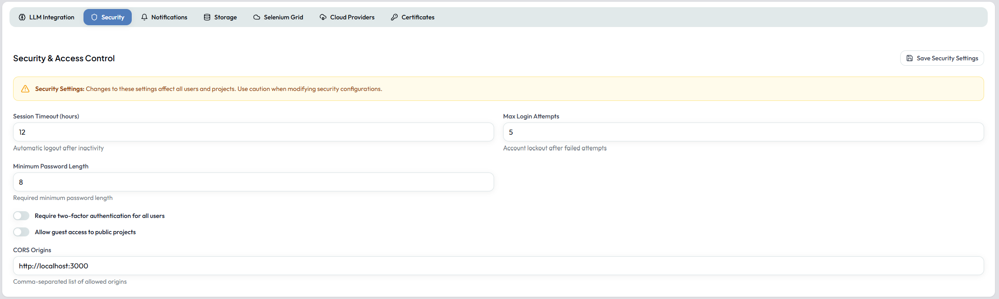999x299 pixels.
Task: Click the CORS Origins input field
Action: [499, 266]
